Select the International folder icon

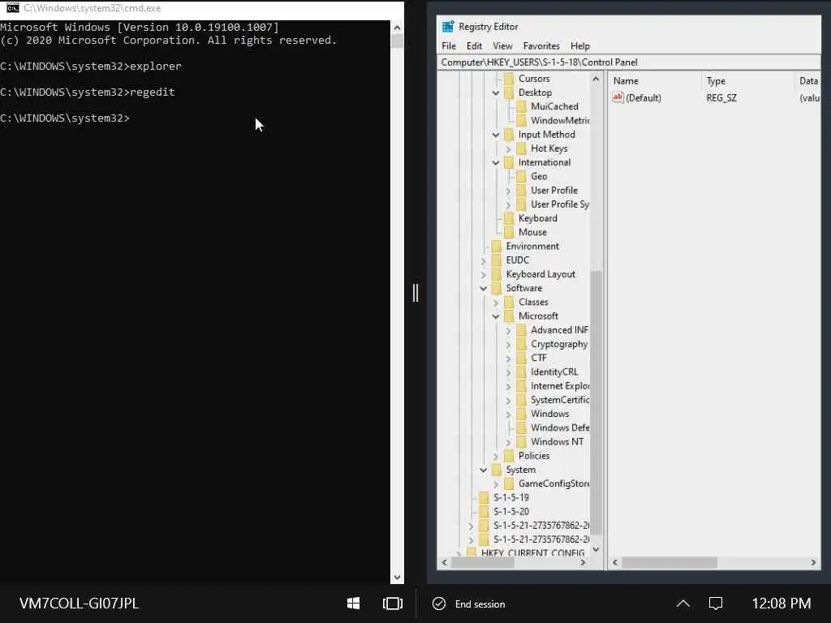[x=510, y=162]
